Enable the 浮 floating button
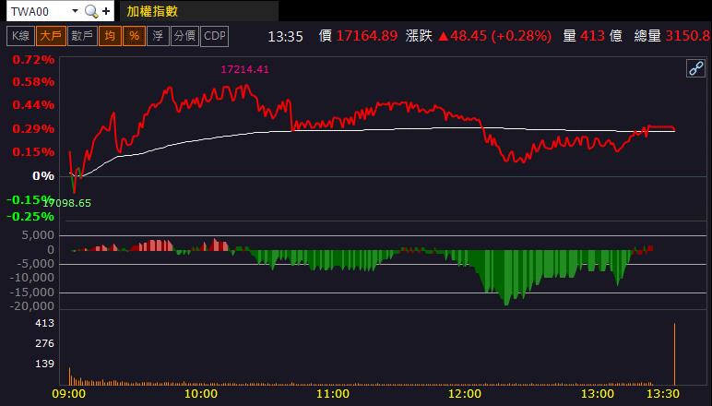This screenshot has height=406, width=712. [x=158, y=36]
